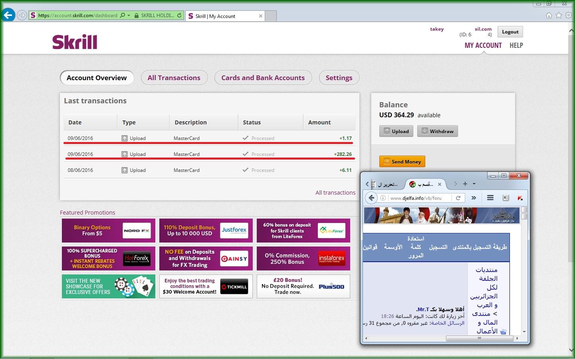Close the active djelfa Firefox tab
575x359 pixels.
(439, 184)
